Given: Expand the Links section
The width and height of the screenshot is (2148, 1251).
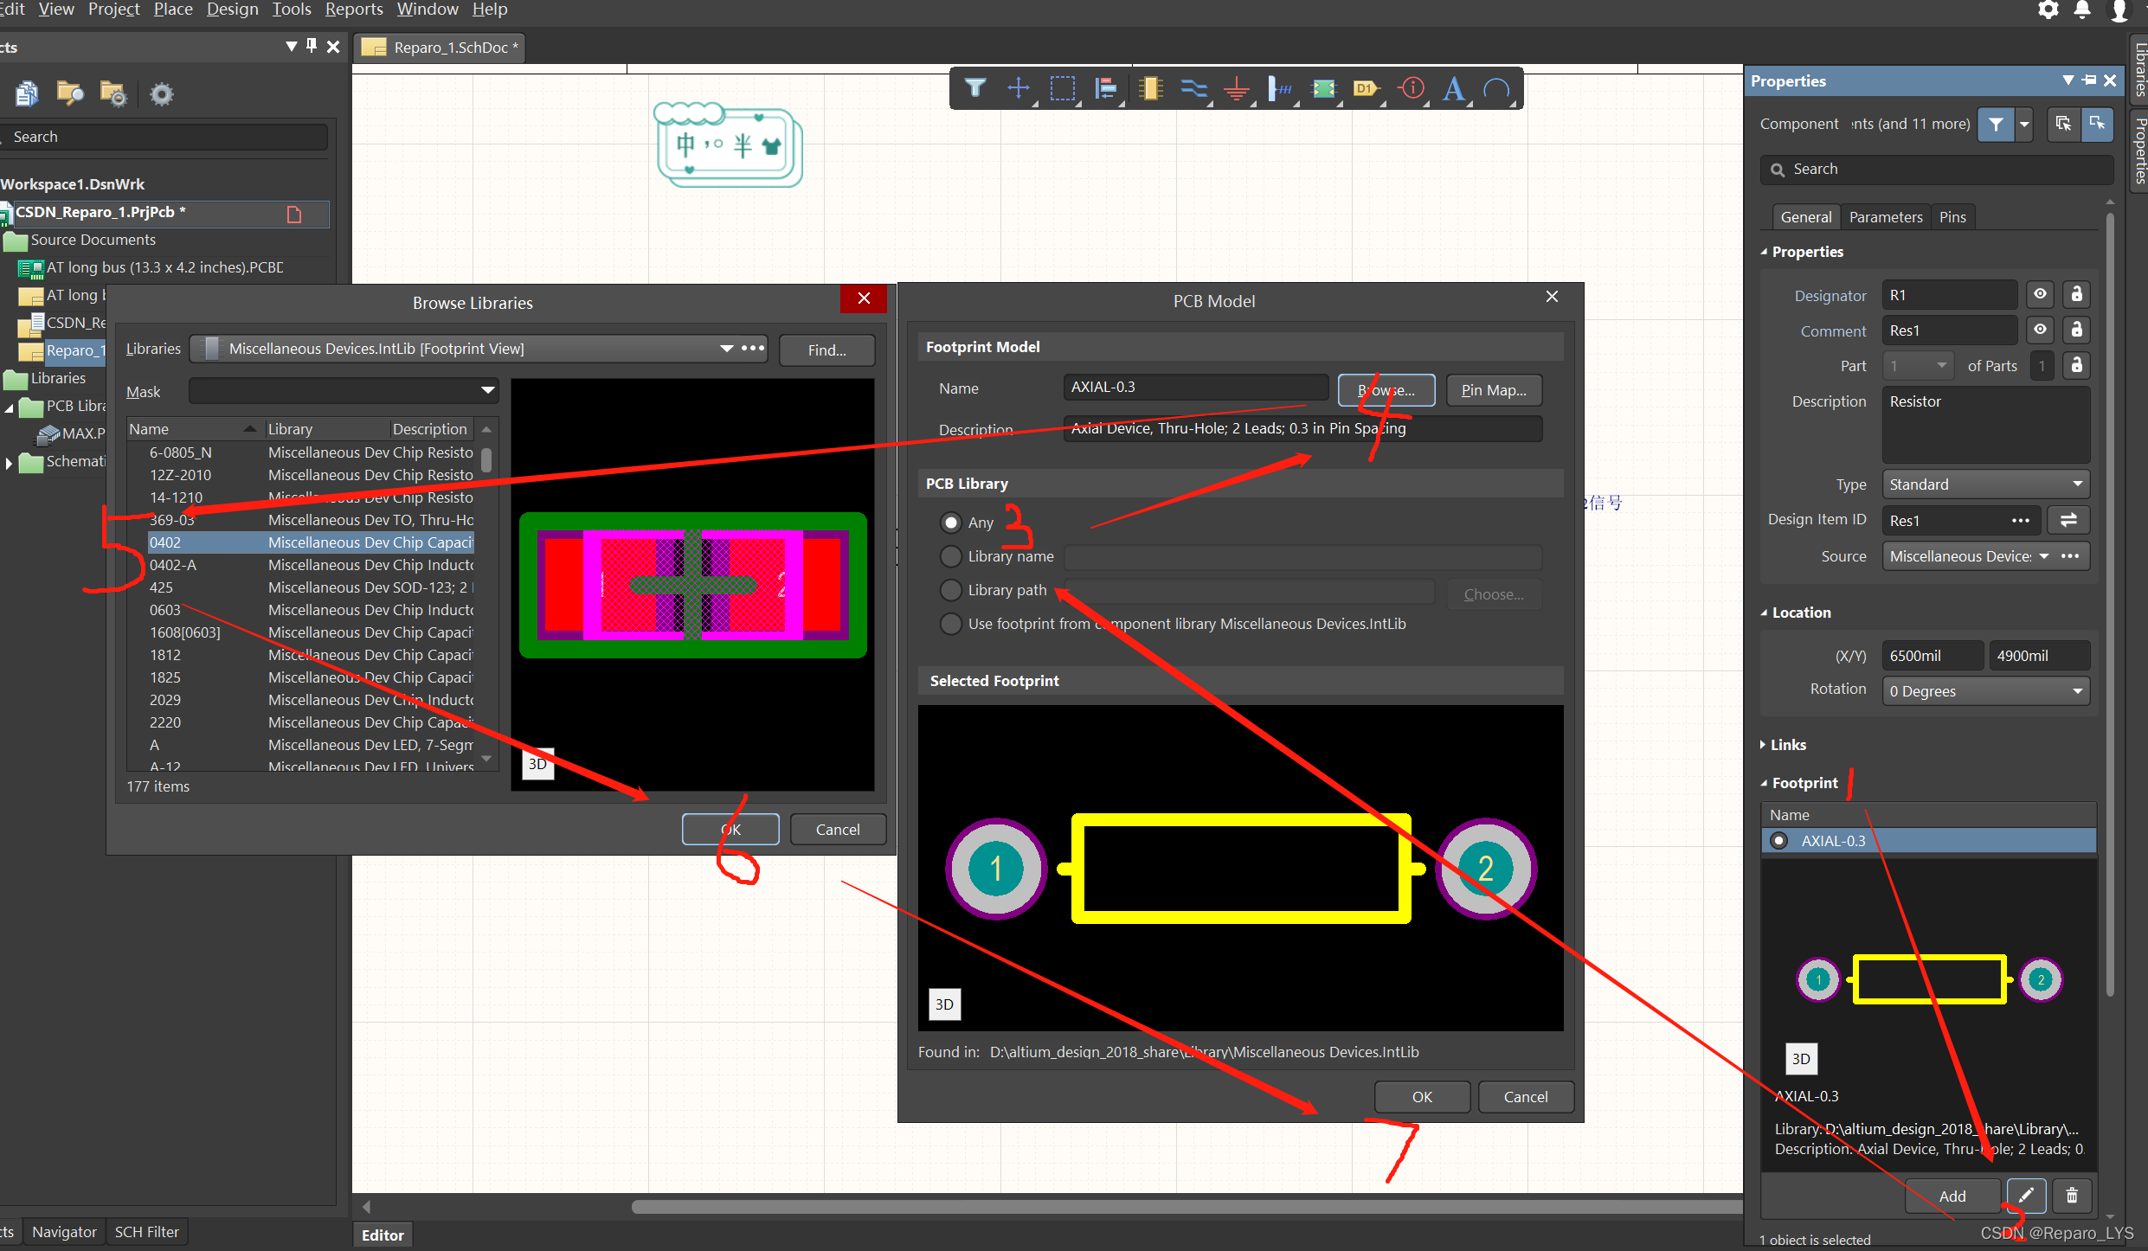Looking at the screenshot, I should point(1787,745).
